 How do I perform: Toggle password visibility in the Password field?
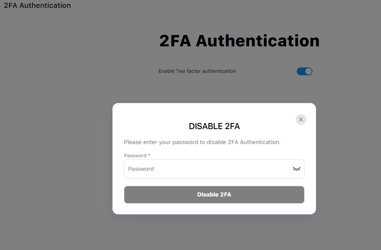pos(297,169)
